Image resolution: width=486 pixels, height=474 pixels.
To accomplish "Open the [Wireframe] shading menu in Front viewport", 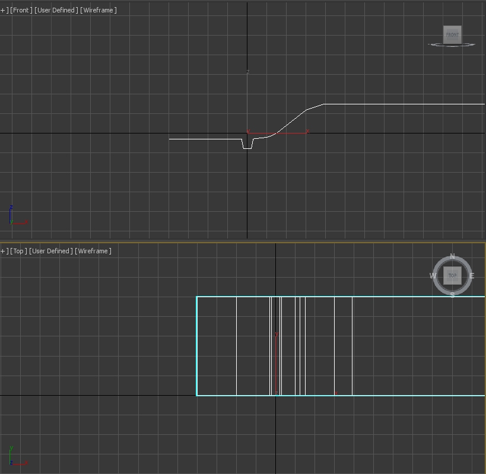I will pyautogui.click(x=98, y=10).
